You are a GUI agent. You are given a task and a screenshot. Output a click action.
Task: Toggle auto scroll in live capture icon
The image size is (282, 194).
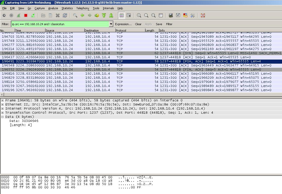tap(129, 15)
